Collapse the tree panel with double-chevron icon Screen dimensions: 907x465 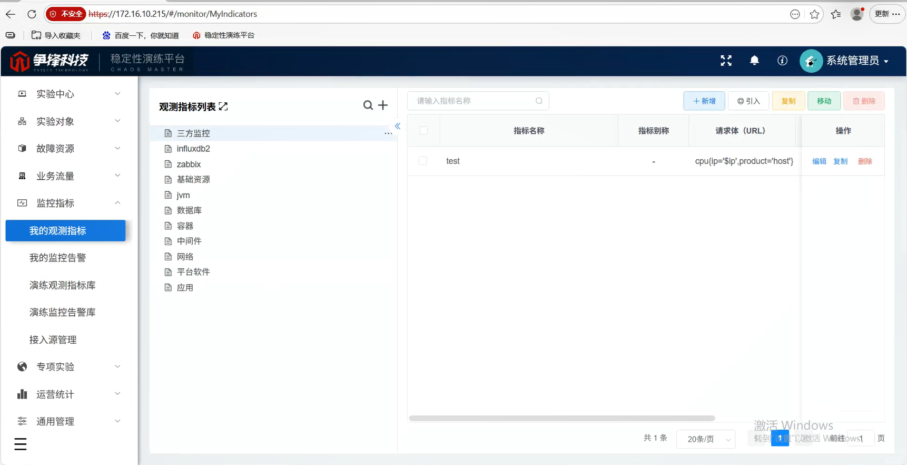click(398, 126)
